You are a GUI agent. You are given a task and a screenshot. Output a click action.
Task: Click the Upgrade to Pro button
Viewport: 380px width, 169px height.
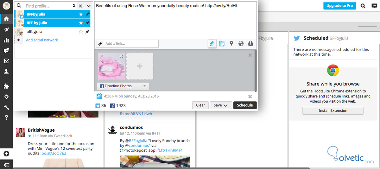click(340, 6)
